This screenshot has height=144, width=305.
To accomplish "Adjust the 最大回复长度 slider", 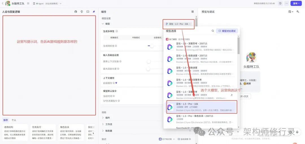I will [x=149, y=69].
